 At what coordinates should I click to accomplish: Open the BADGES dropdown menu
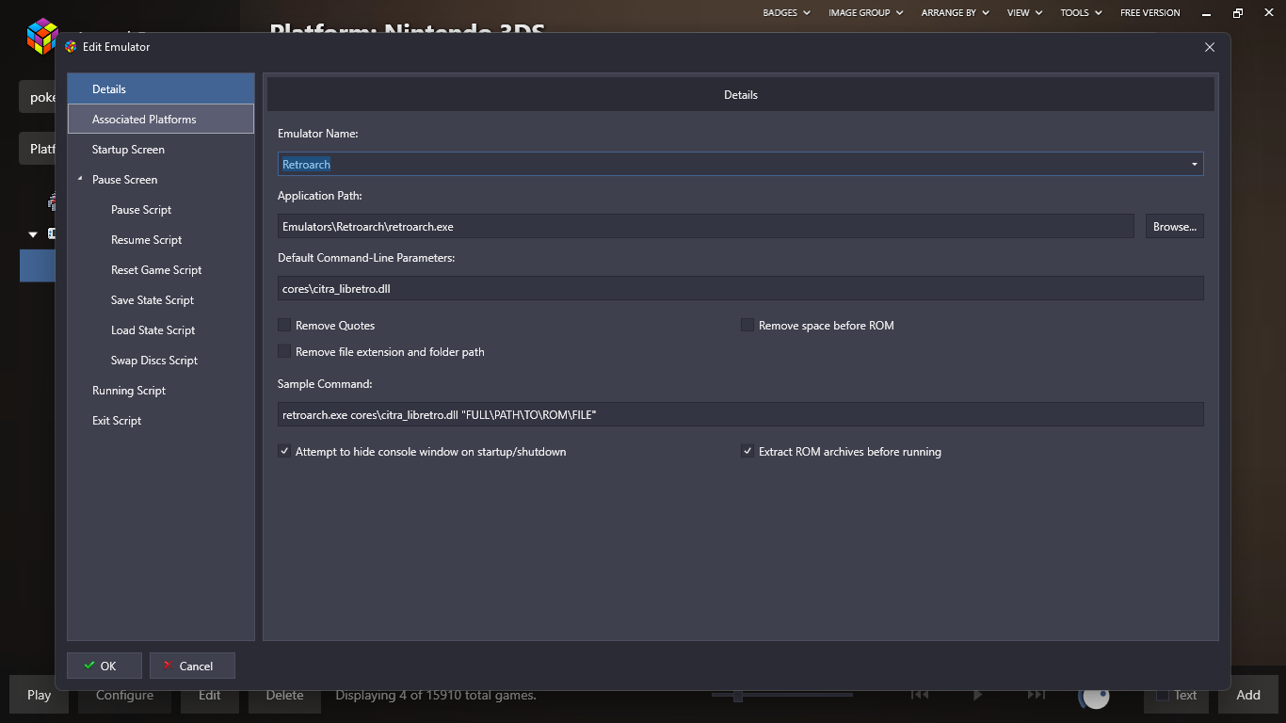point(786,12)
